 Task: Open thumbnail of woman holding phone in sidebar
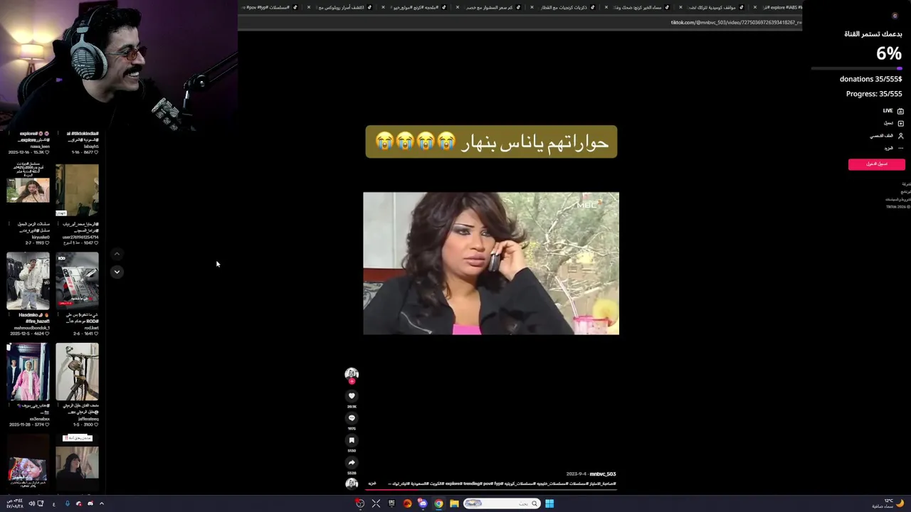pyautogui.click(x=28, y=190)
